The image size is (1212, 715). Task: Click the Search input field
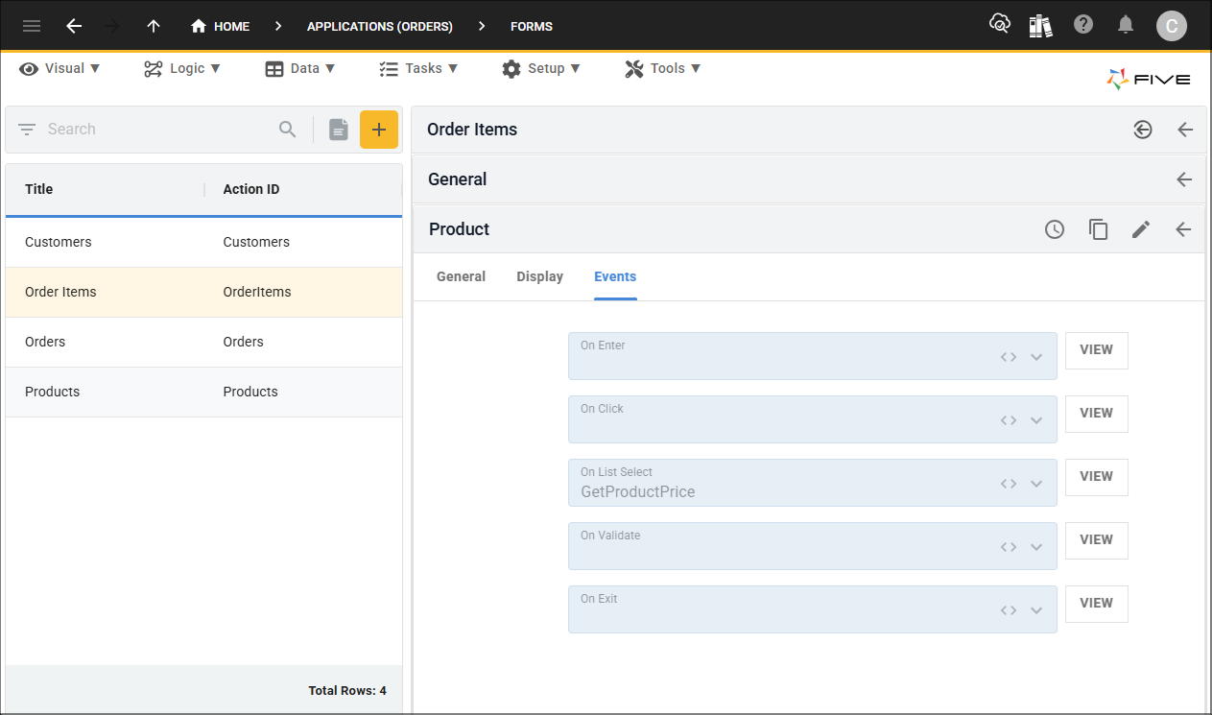[154, 130]
